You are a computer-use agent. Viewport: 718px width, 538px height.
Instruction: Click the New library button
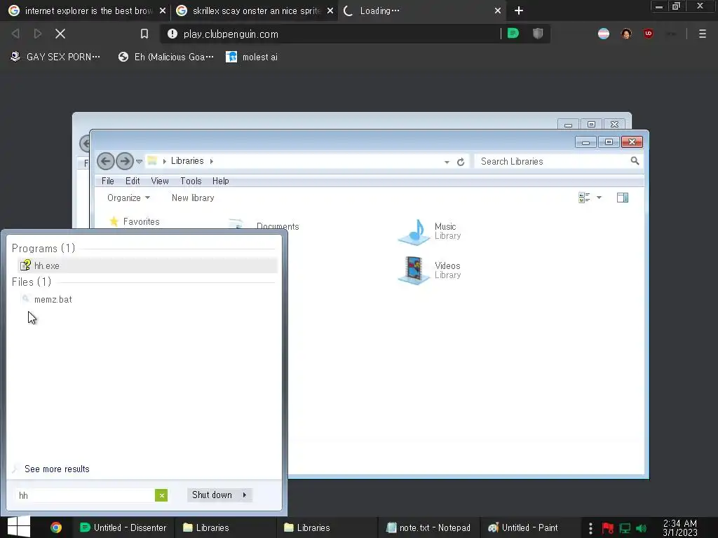coord(193,198)
